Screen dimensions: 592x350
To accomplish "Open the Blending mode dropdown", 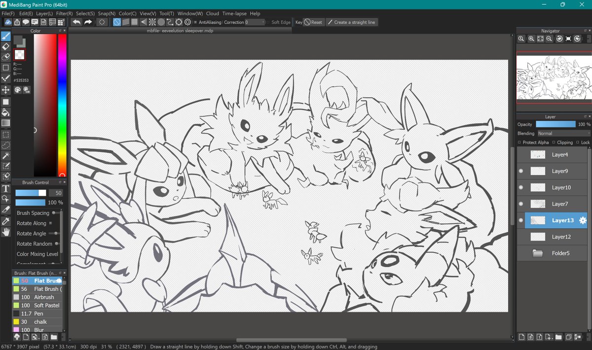I will (563, 134).
